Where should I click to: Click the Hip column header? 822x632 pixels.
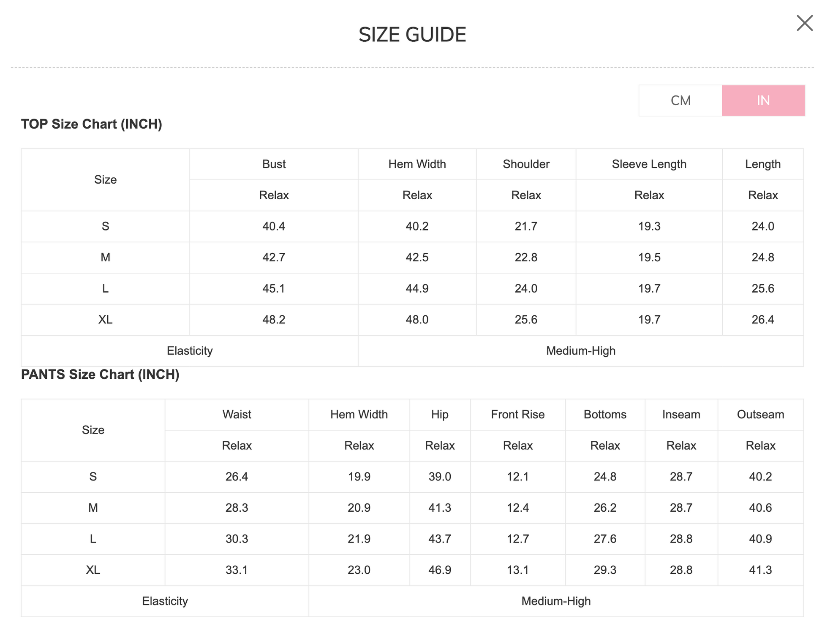pos(440,415)
